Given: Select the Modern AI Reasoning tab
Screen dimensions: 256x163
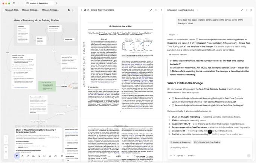Looking at the screenshot, I should point(39,3).
